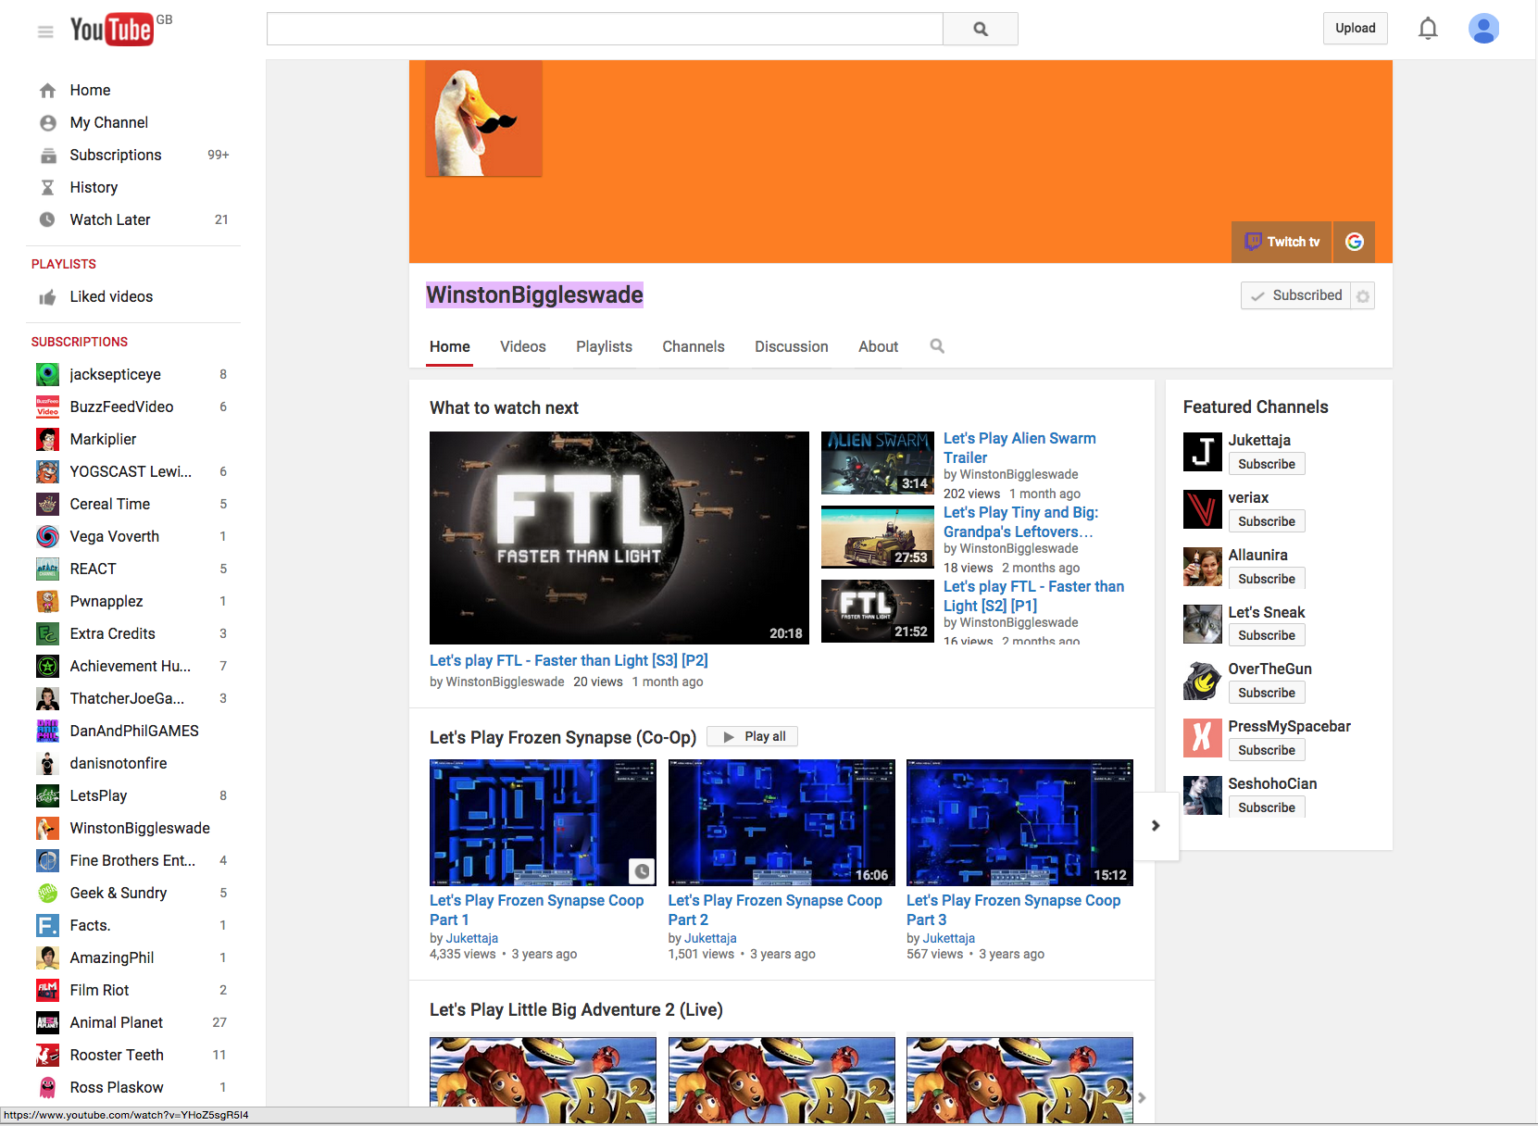Viewport: 1538px width, 1126px height.
Task: Click the watch later clock on Coop Part 1 thumbnail
Action: (642, 871)
